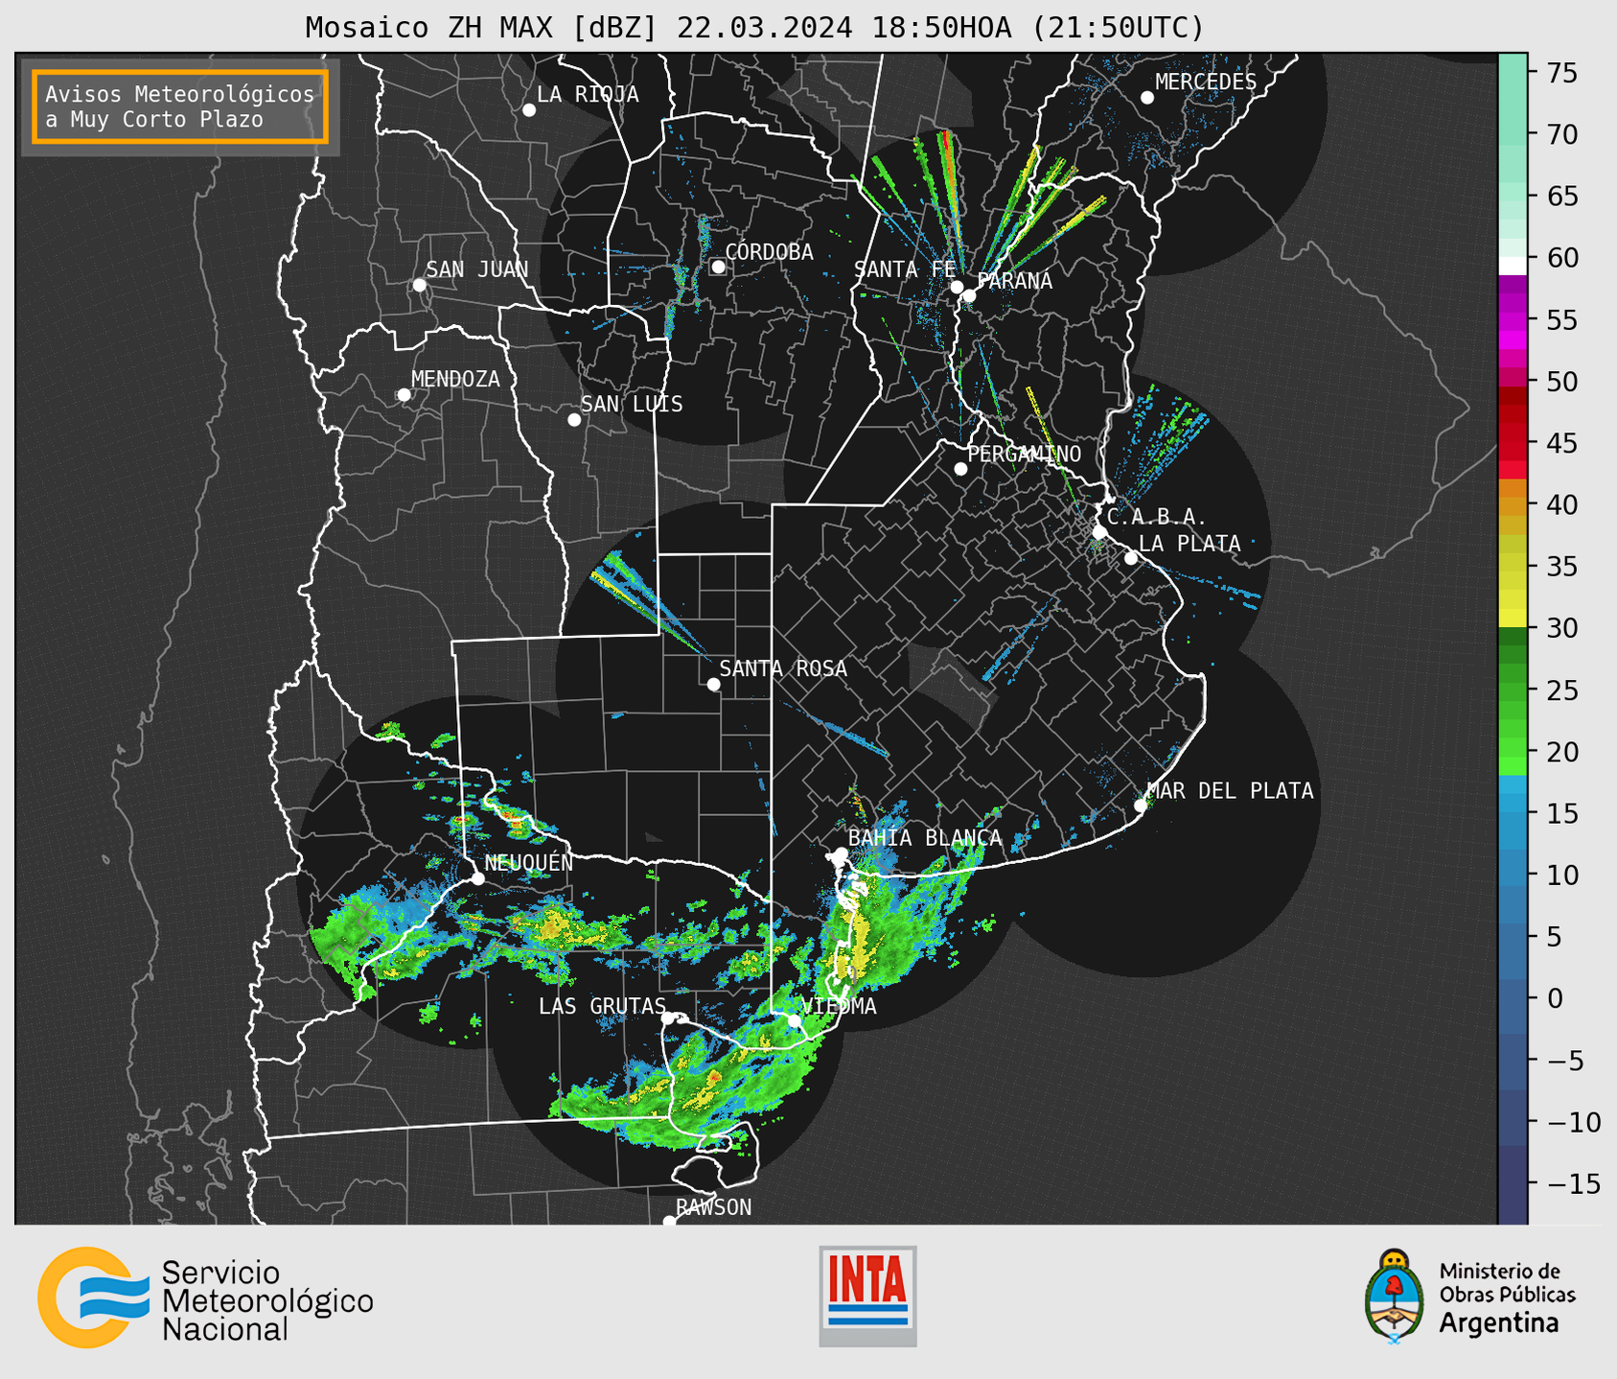Click the Avisos Meteorológicos a Muy Corto Plazo box

click(x=180, y=106)
